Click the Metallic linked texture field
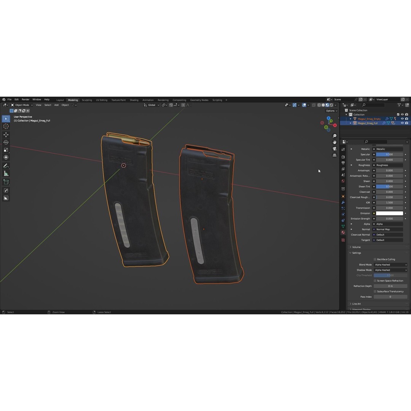The height and width of the screenshot is (411, 411). pyautogui.click(x=390, y=149)
